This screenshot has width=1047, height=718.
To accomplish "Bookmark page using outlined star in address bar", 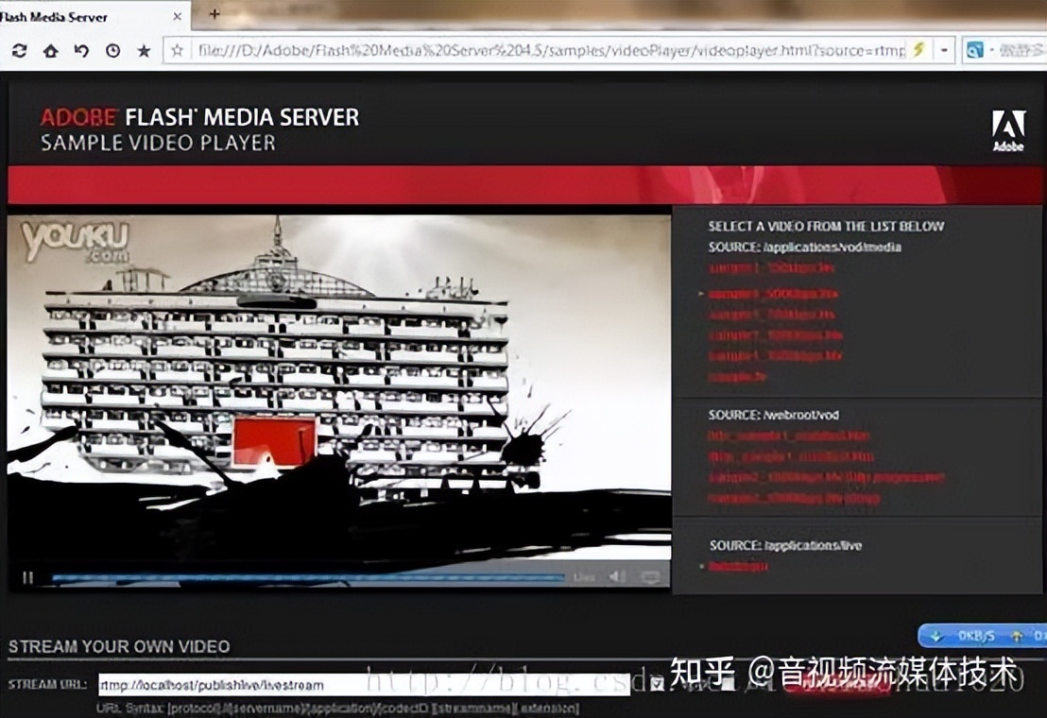I will point(177,51).
